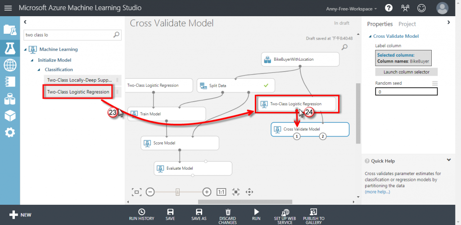Select the BikeBuyerWithLocation dataset node
Viewport: 461px width, 225px height.
300,59
